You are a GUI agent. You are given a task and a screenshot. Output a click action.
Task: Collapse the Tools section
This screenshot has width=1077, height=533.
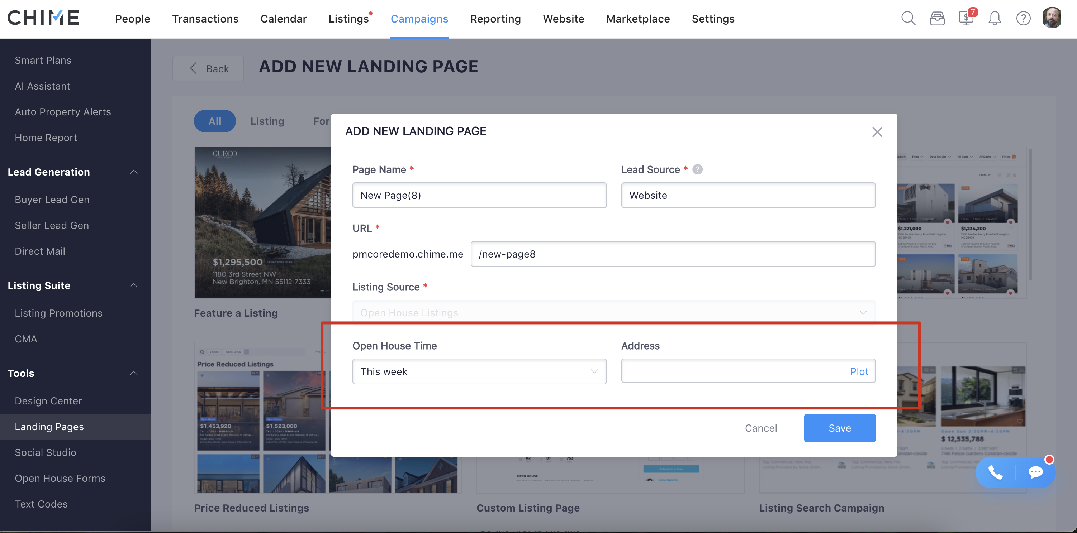[x=134, y=373]
